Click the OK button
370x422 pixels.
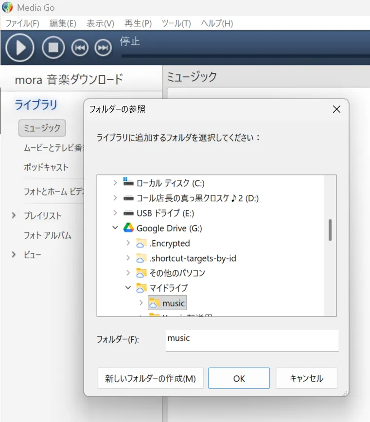pyautogui.click(x=239, y=378)
